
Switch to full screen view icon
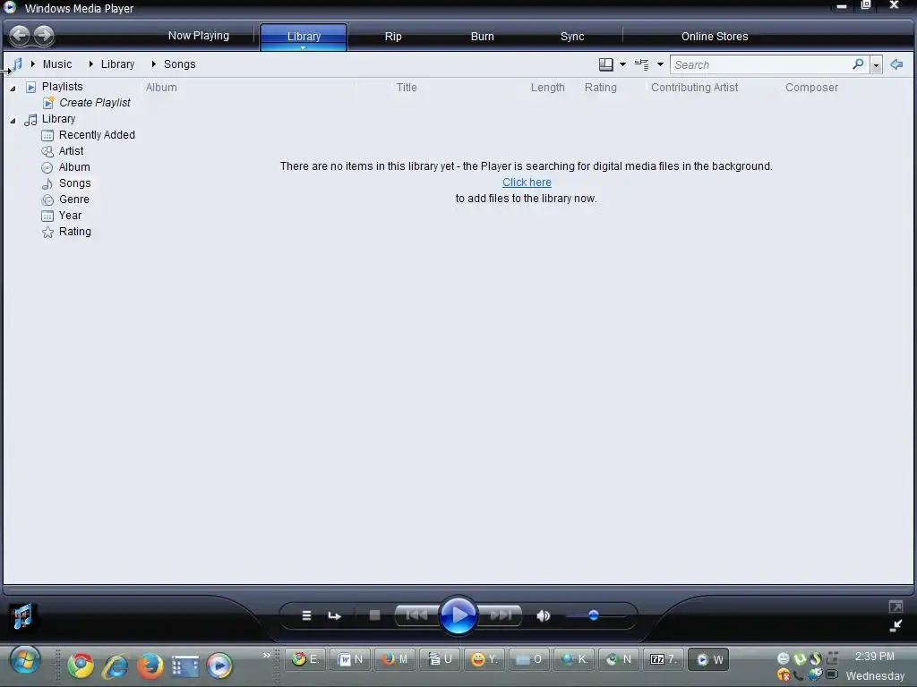click(x=896, y=607)
